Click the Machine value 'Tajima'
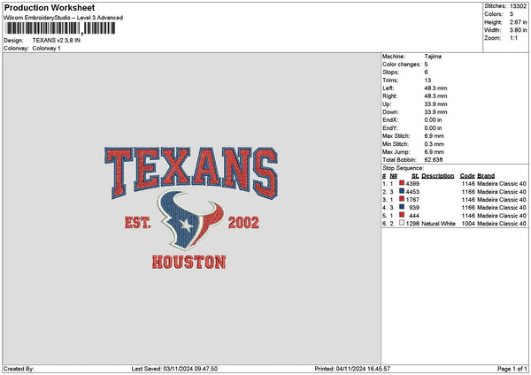 pos(433,57)
